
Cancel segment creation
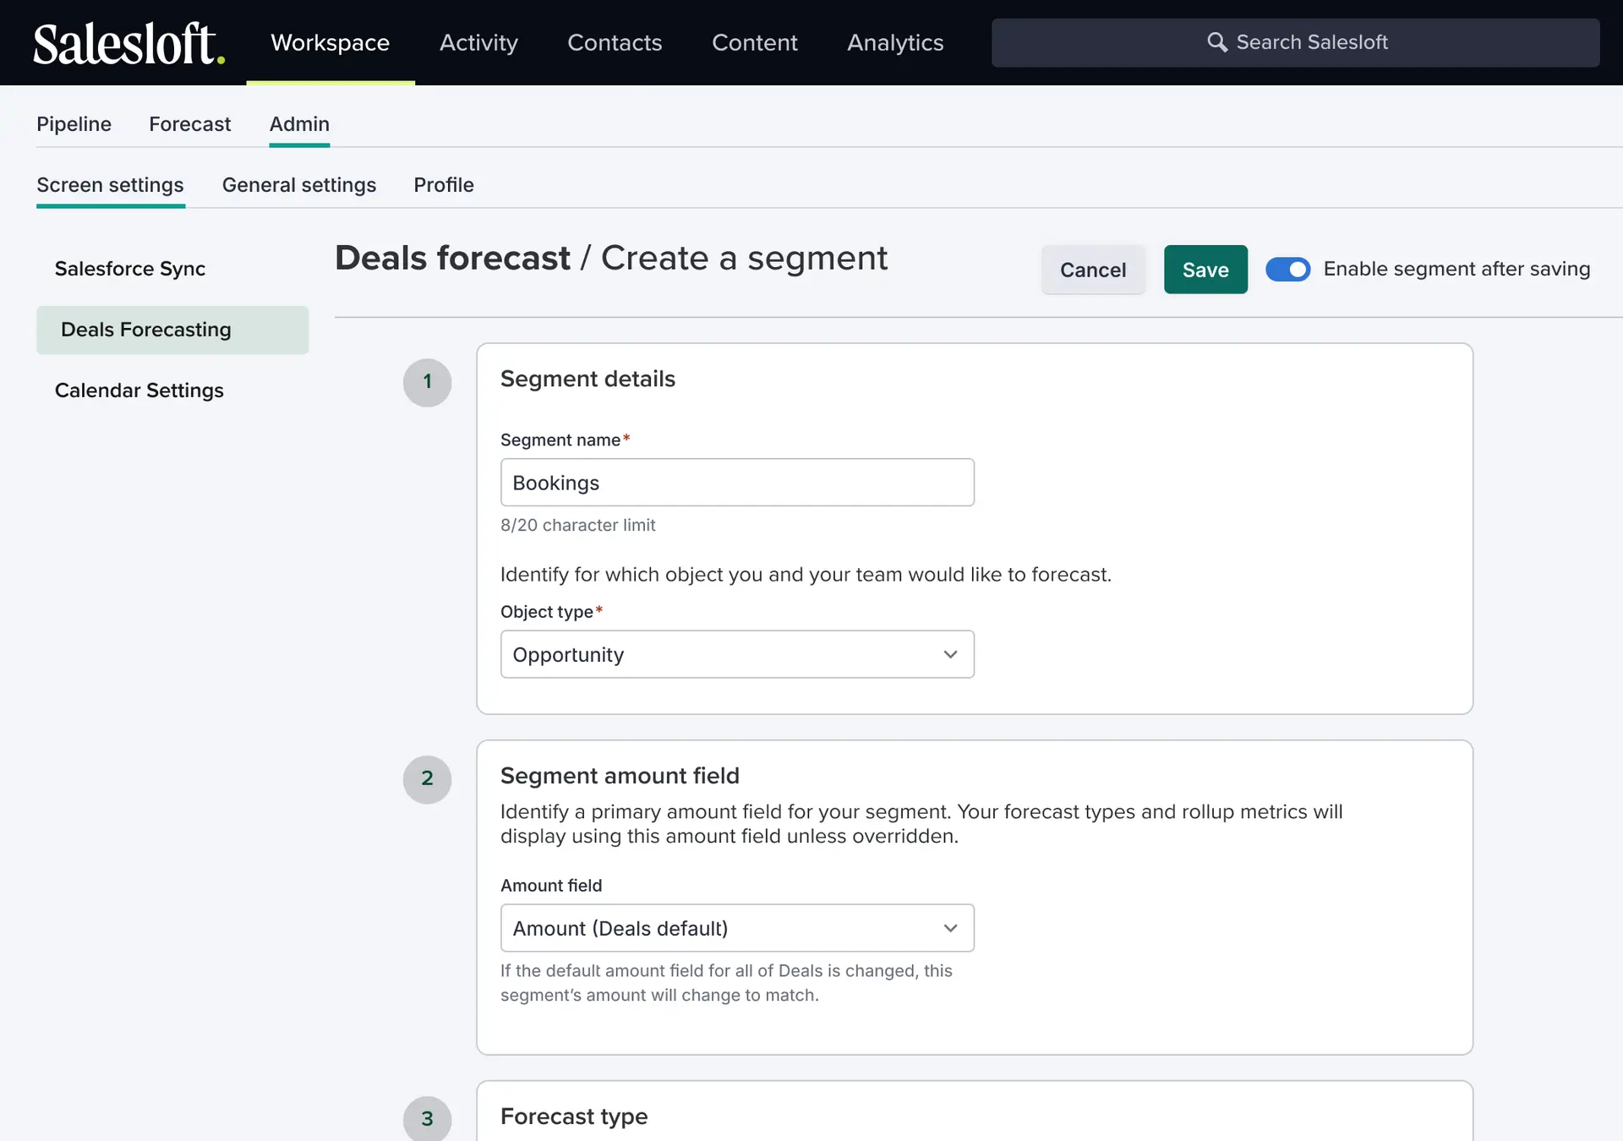pos(1093,270)
